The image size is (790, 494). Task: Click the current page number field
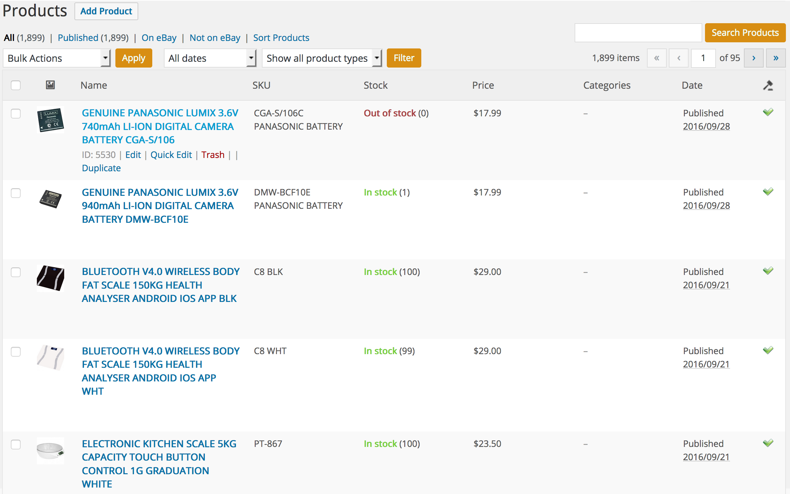coord(703,58)
